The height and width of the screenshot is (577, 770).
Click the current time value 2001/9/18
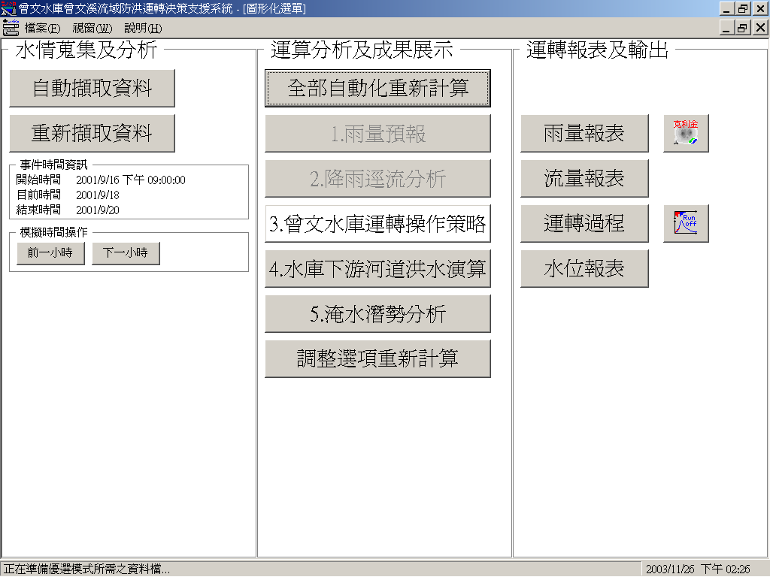pyautogui.click(x=98, y=195)
